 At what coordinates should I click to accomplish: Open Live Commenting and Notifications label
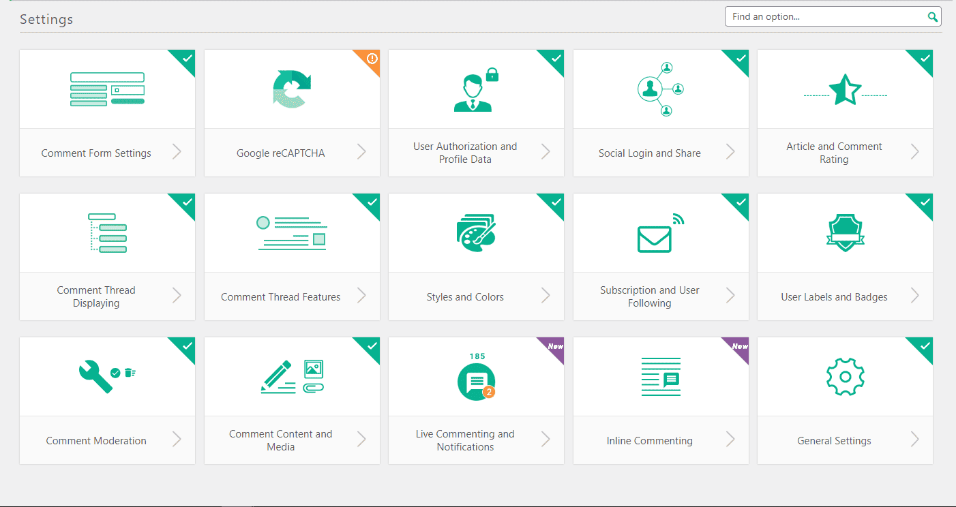[x=465, y=440]
